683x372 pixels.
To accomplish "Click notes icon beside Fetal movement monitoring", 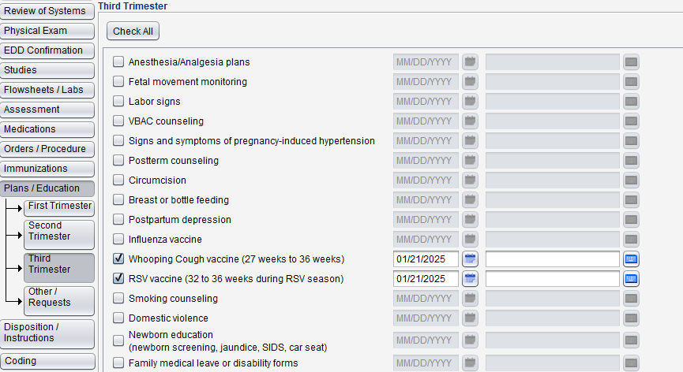I will pyautogui.click(x=631, y=82).
